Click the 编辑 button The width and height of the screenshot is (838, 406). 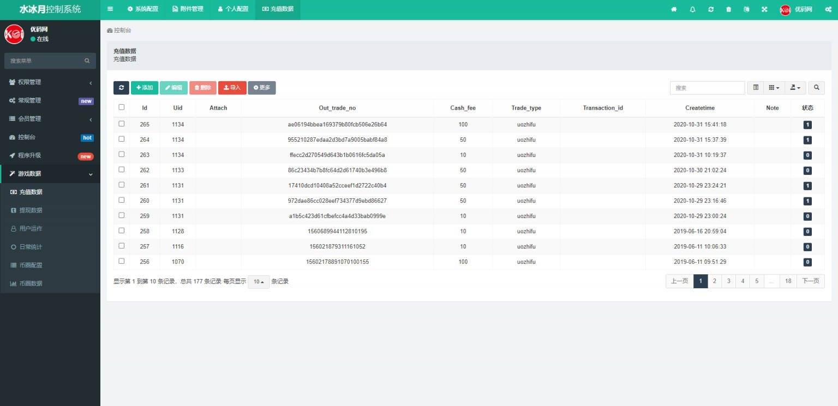[174, 88]
